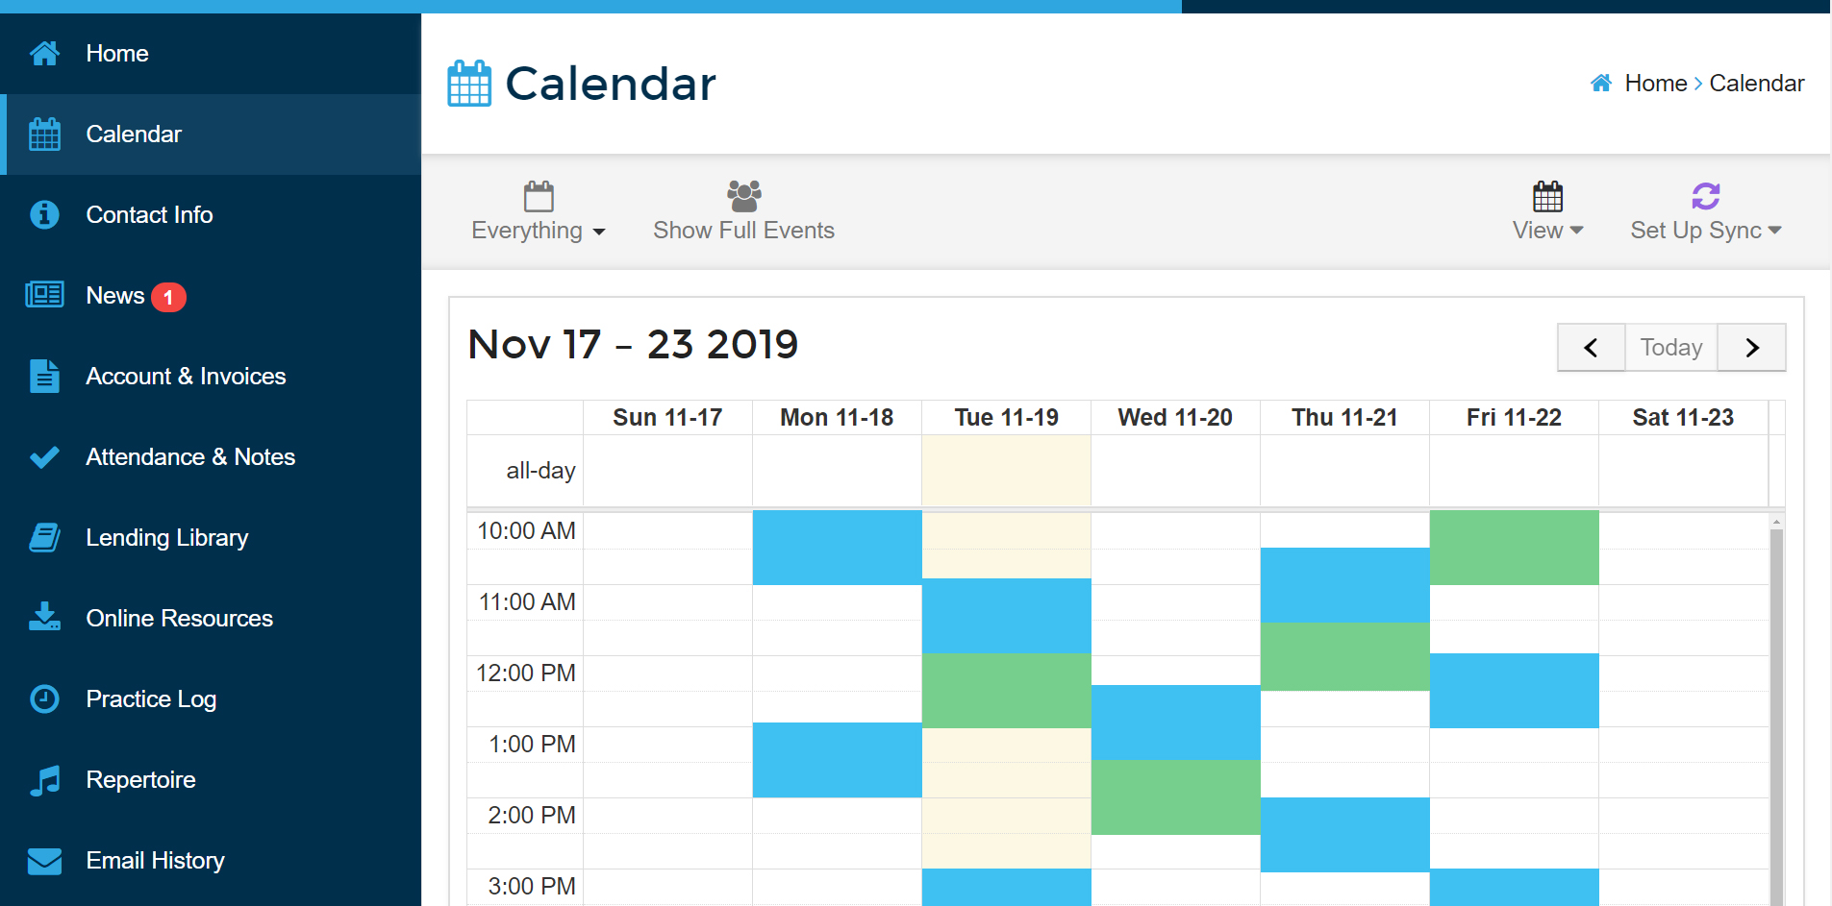Viewport: 1832px width, 906px height.
Task: Click the calendar vertical scrollbar
Action: coord(1776,711)
